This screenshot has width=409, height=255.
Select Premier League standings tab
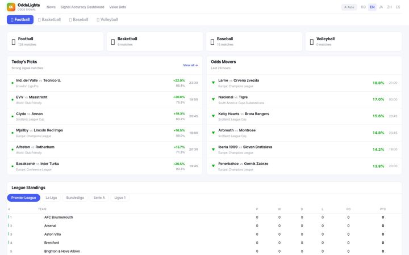[x=24, y=198]
